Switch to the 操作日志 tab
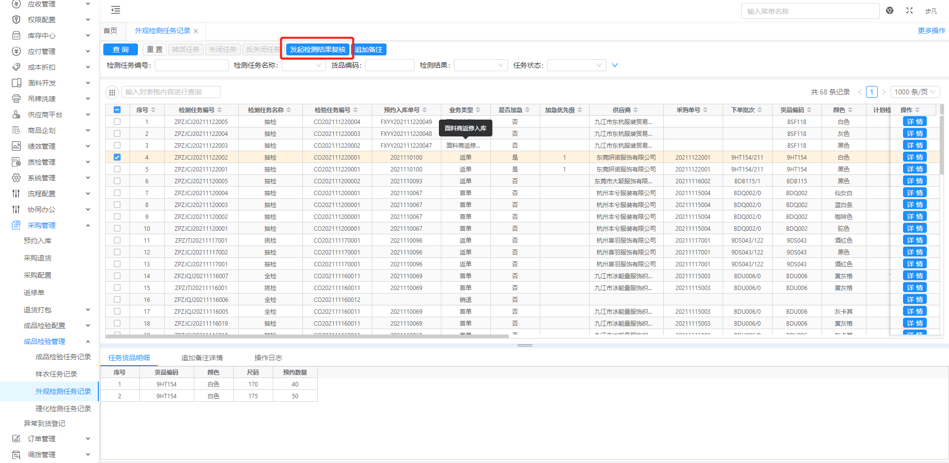 [268, 358]
